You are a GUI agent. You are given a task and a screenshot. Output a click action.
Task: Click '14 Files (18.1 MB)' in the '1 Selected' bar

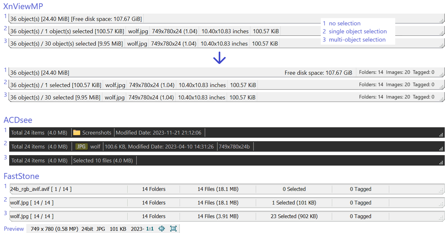tap(218, 203)
